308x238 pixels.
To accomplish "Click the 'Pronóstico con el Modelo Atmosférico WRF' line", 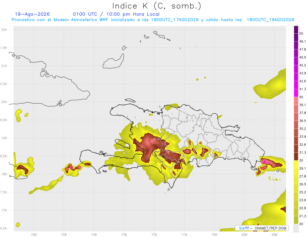I will [153, 20].
